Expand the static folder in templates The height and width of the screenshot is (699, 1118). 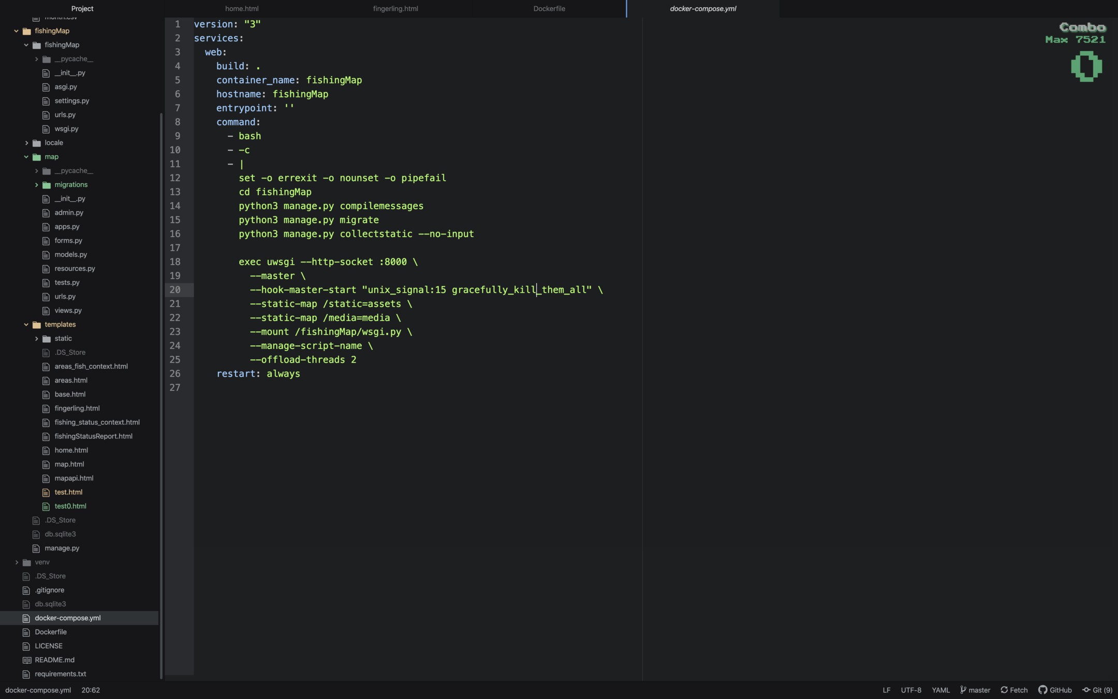[x=36, y=339]
